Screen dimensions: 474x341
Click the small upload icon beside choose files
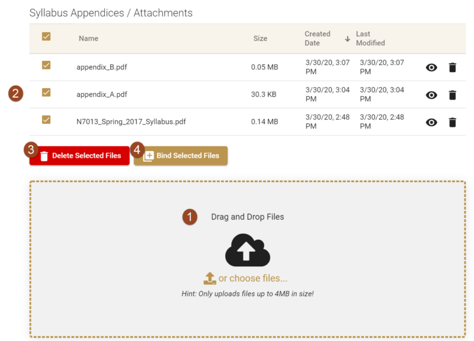point(210,278)
